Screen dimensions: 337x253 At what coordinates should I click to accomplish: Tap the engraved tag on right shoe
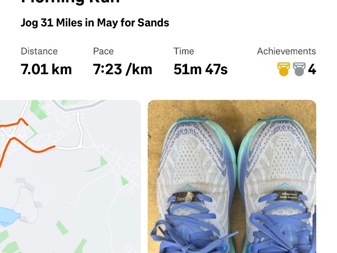288,196
